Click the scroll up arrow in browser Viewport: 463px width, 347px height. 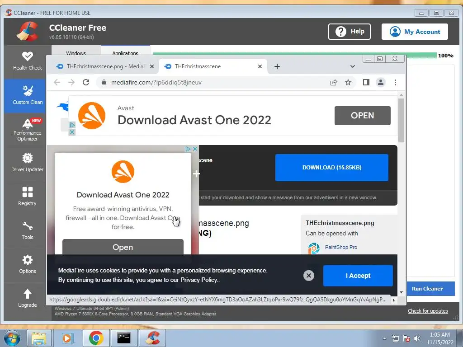click(x=401, y=95)
